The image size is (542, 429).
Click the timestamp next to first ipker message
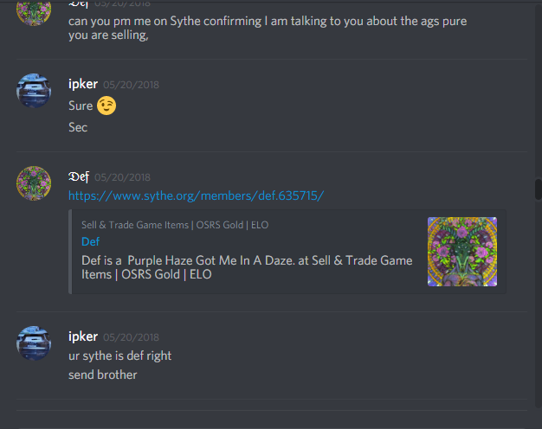tap(131, 85)
